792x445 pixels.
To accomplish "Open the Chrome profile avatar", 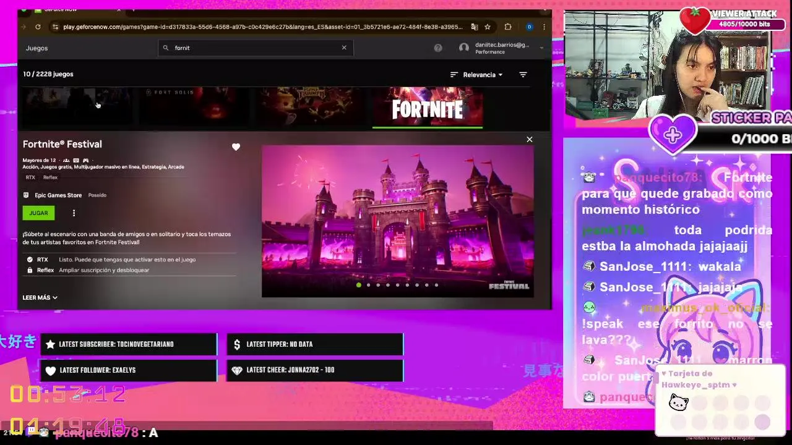I will click(529, 27).
